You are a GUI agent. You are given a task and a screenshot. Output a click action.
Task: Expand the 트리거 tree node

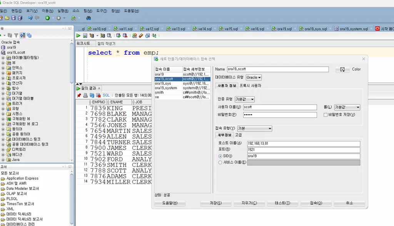[3, 104]
